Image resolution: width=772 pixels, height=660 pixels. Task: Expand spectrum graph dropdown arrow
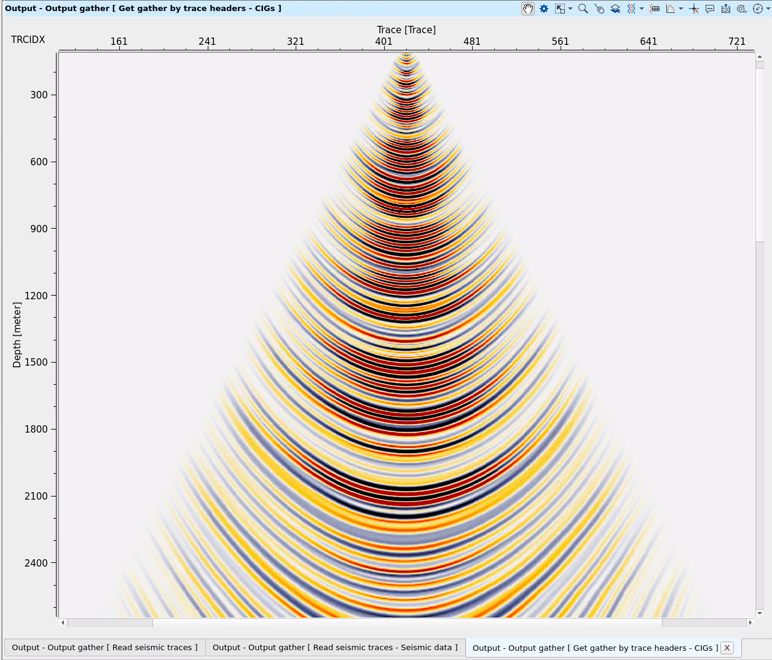pos(681,9)
